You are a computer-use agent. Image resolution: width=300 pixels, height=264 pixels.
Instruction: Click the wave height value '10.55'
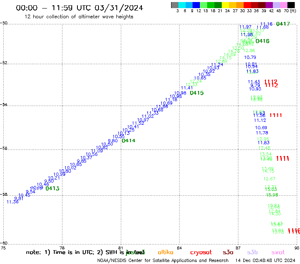[x=119, y=137]
